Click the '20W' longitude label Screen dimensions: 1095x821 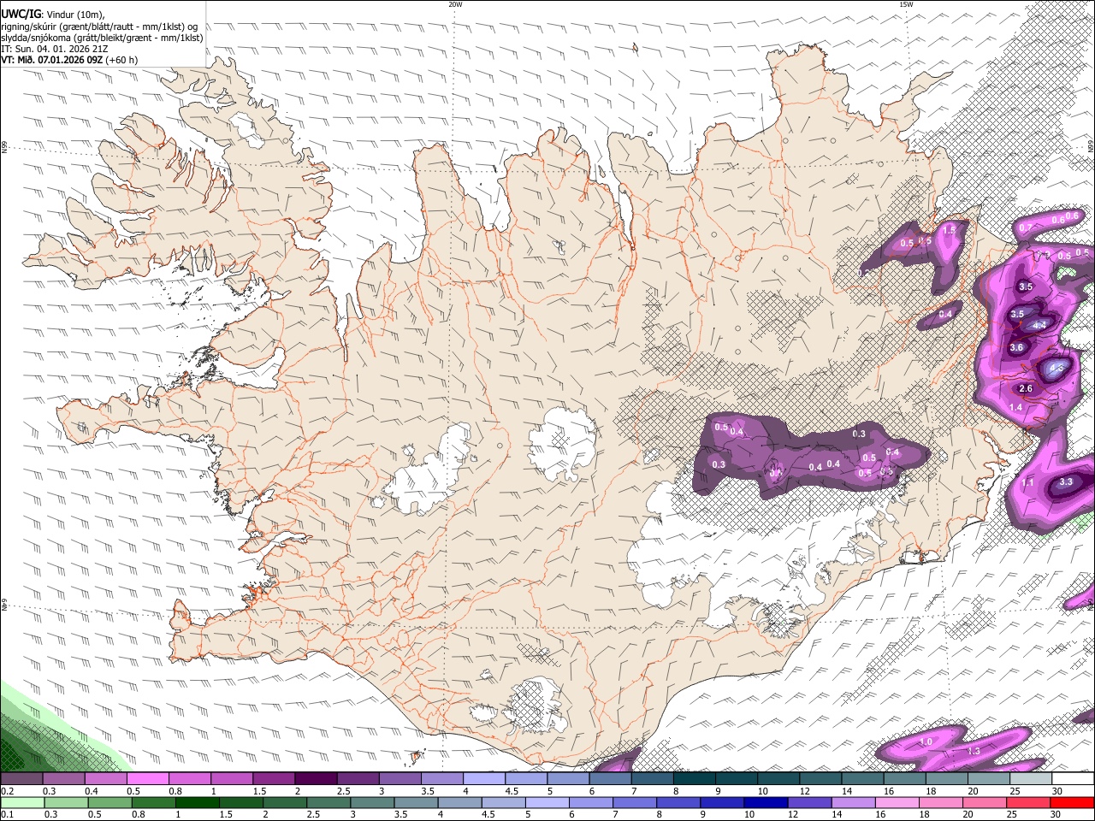[455, 4]
